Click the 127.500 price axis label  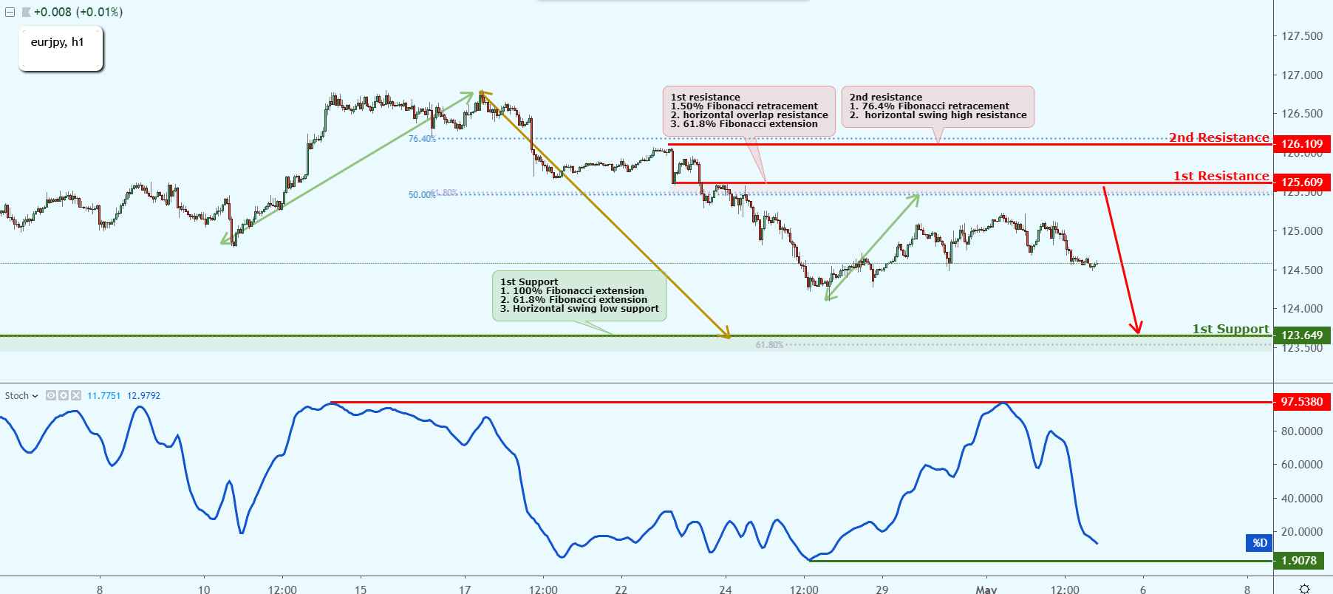pos(1302,36)
